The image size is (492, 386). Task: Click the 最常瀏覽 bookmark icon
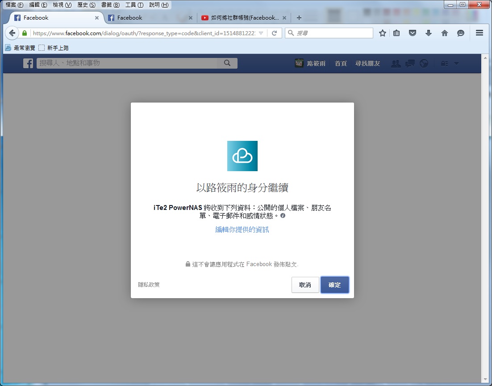click(x=8, y=48)
